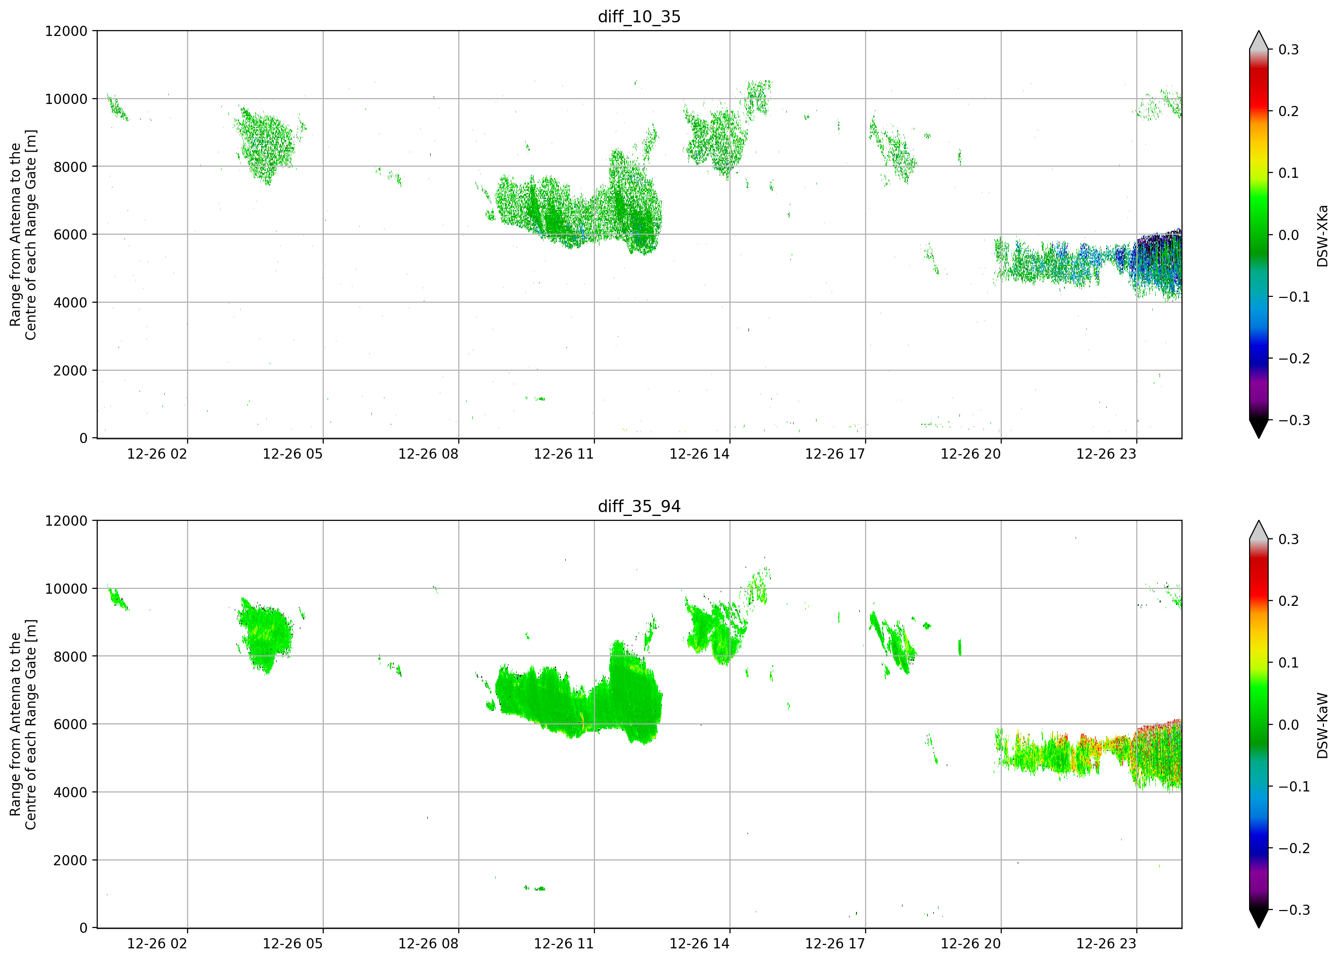
Task: Click the −0.1 tick on DSW-XKa colorbar
Action: point(1294,296)
